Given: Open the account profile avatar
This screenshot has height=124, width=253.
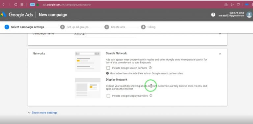Looking at the screenshot, I should tap(249, 15).
